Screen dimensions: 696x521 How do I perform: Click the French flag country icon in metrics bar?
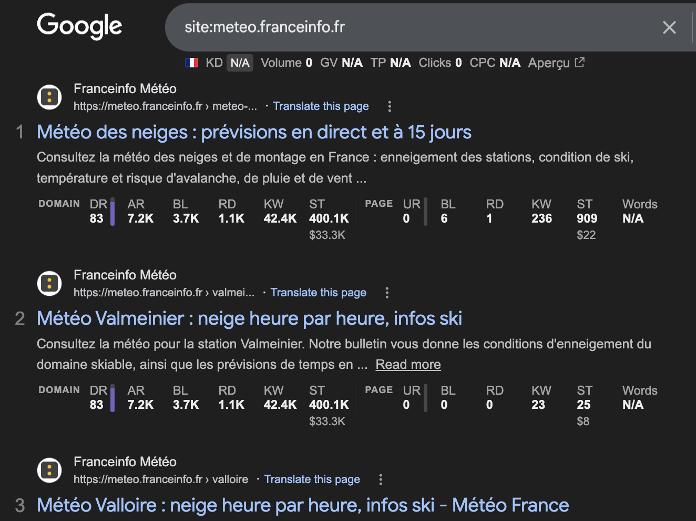pos(192,62)
